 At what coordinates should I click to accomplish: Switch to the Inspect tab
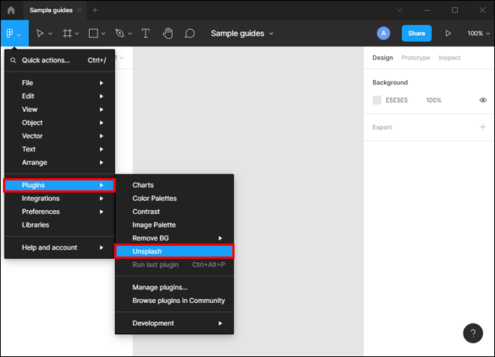click(449, 57)
